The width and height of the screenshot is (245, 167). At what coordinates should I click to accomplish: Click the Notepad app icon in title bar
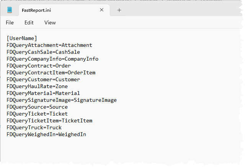(10, 10)
